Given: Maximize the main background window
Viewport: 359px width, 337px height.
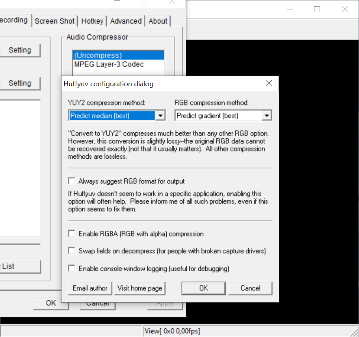Looking at the screenshot, I should tap(317, 9).
